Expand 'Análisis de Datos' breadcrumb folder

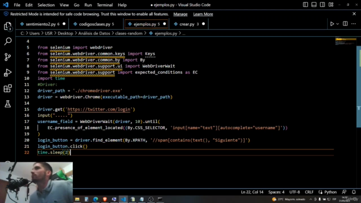pos(94,33)
